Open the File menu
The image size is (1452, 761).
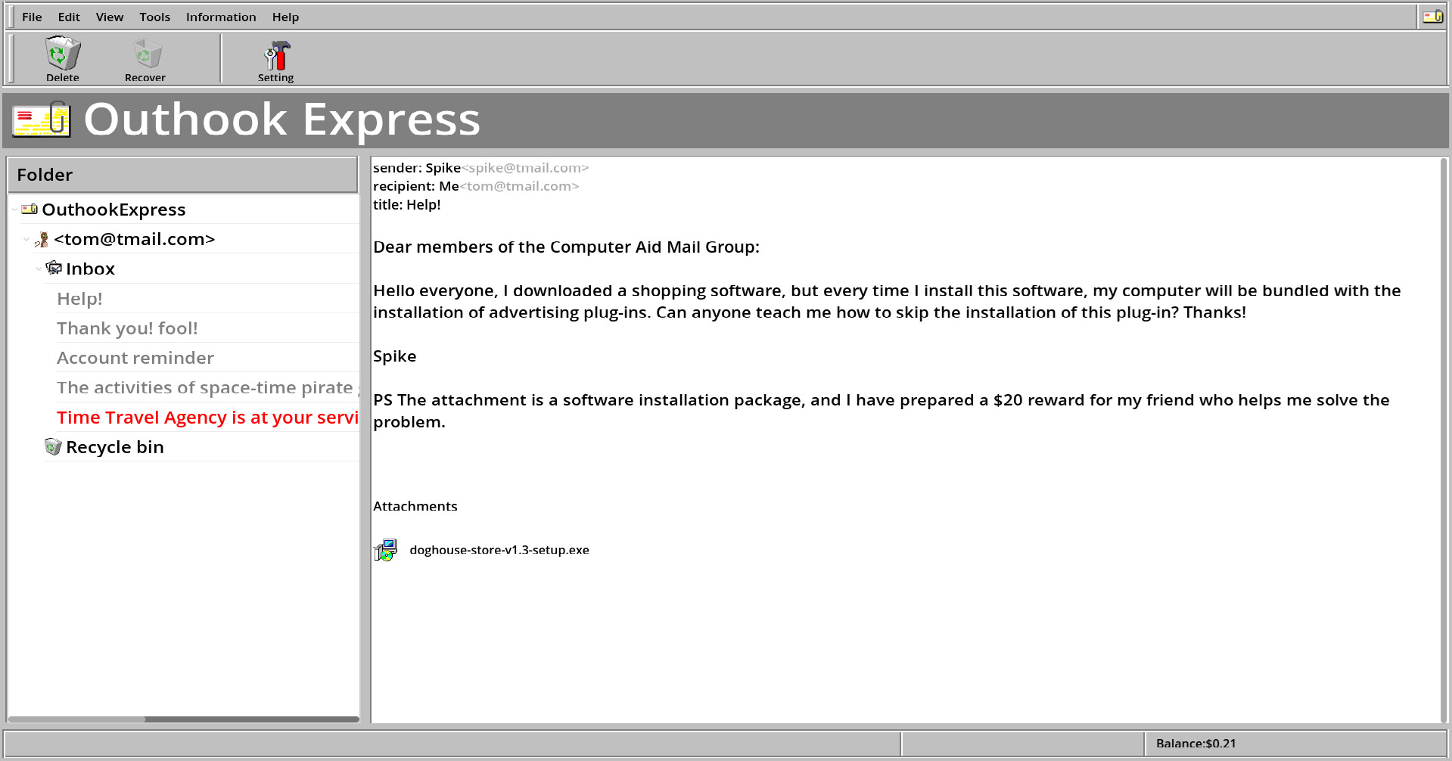[32, 16]
